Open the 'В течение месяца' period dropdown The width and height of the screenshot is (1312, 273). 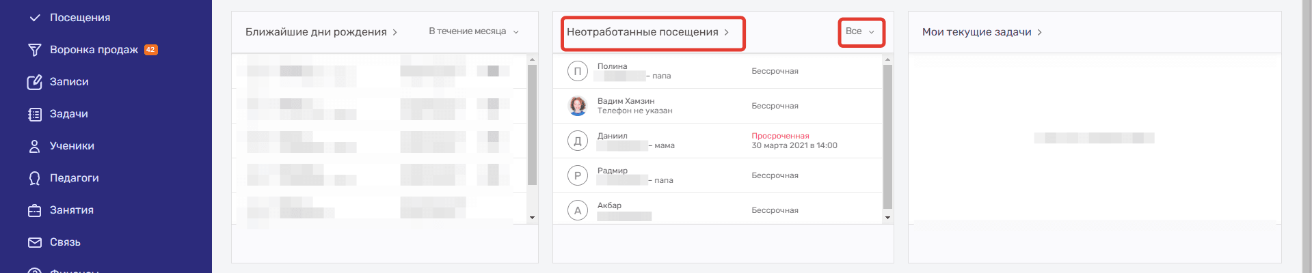(473, 31)
